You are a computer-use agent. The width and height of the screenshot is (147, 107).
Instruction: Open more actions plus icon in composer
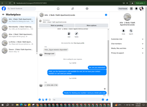[x=40, y=100]
